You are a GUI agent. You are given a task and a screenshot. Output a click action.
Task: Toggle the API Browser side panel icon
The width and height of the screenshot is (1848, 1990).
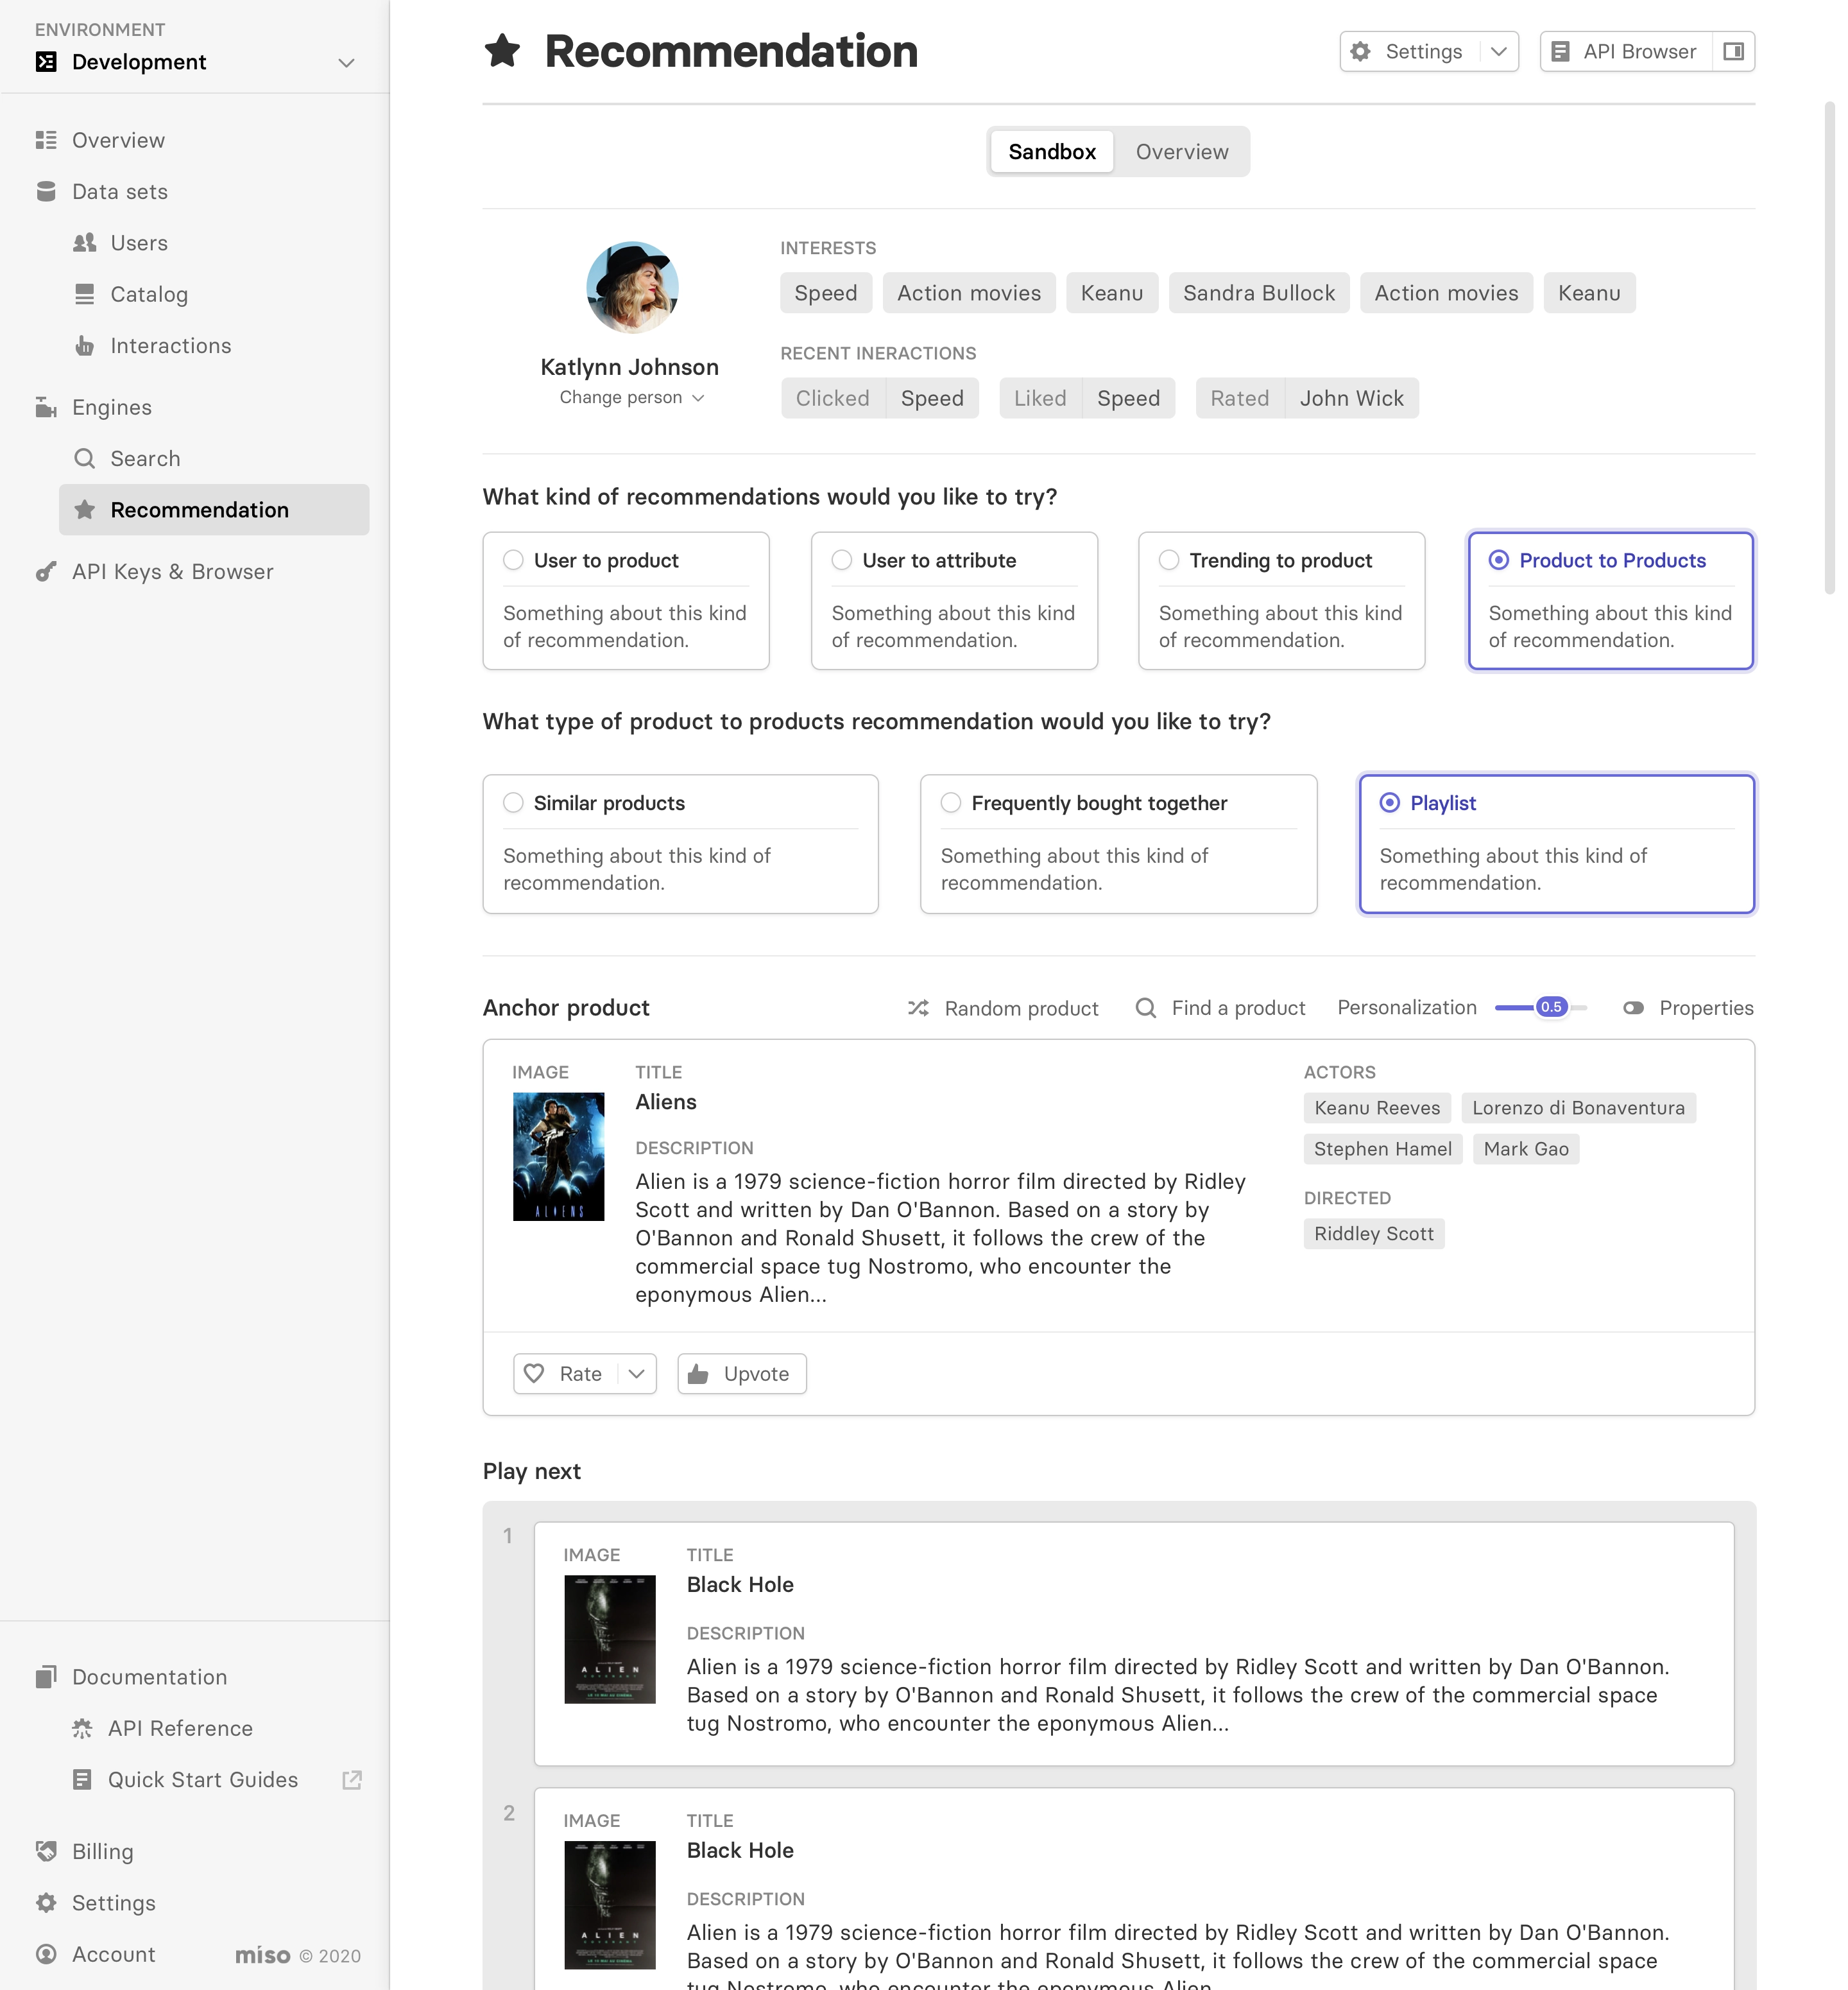point(1734,51)
